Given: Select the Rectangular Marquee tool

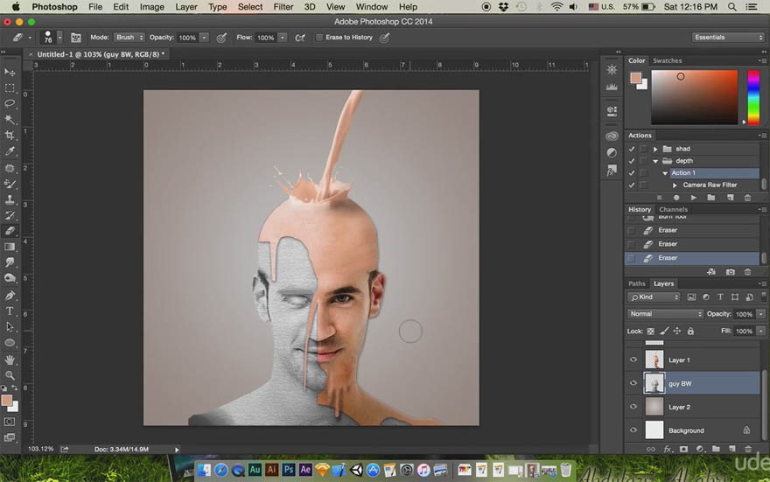Looking at the screenshot, I should coord(10,87).
